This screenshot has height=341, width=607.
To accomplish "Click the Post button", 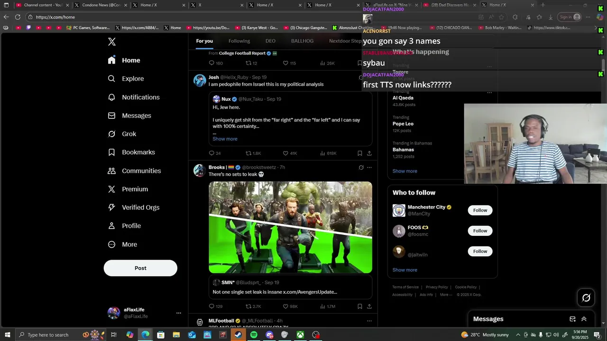I will tap(140, 268).
